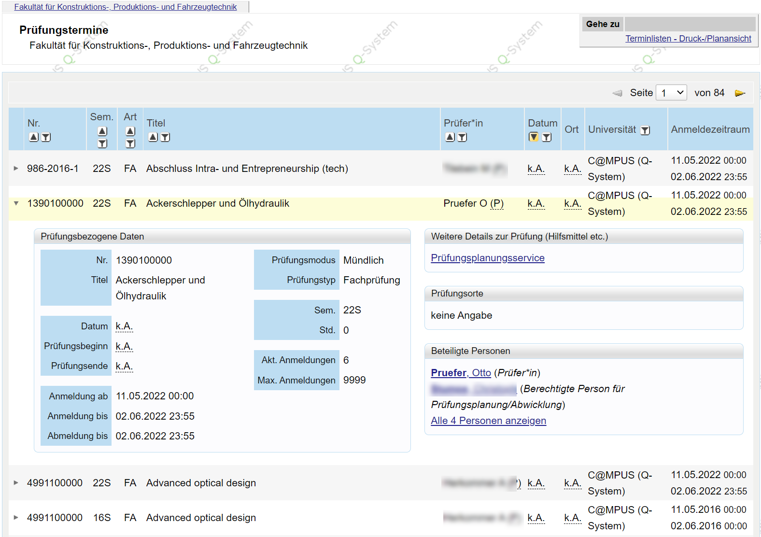Show all via Alle 4 Personen anzeigen
Image resolution: width=761 pixels, height=537 pixels.
pyautogui.click(x=488, y=421)
